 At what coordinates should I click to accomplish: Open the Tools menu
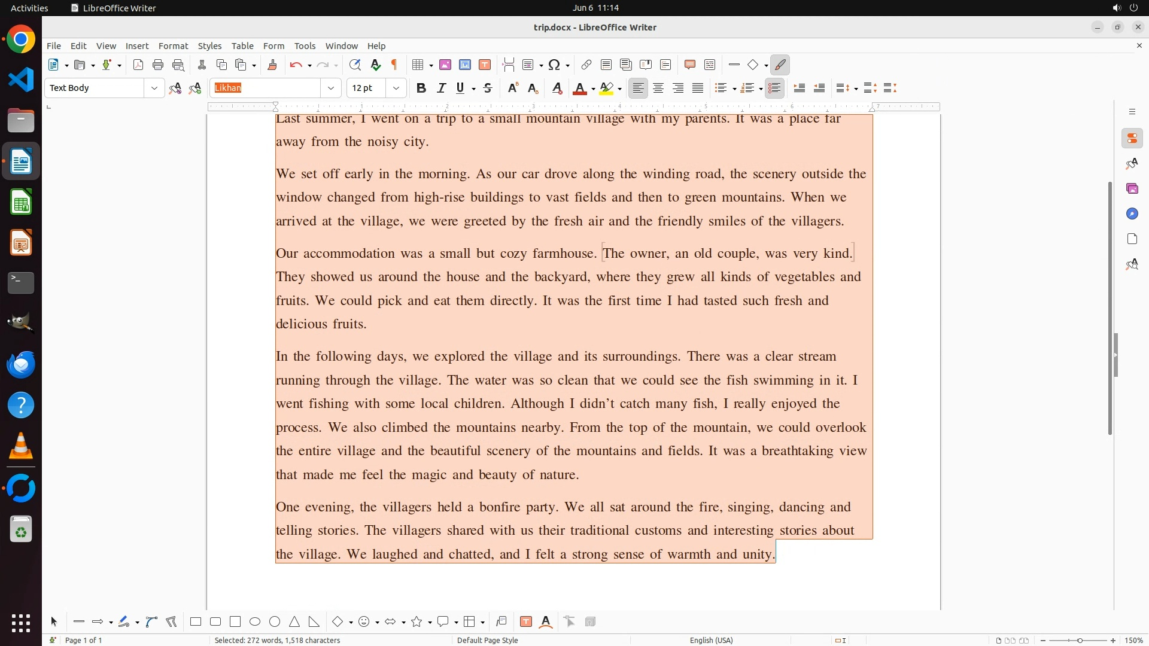click(305, 46)
